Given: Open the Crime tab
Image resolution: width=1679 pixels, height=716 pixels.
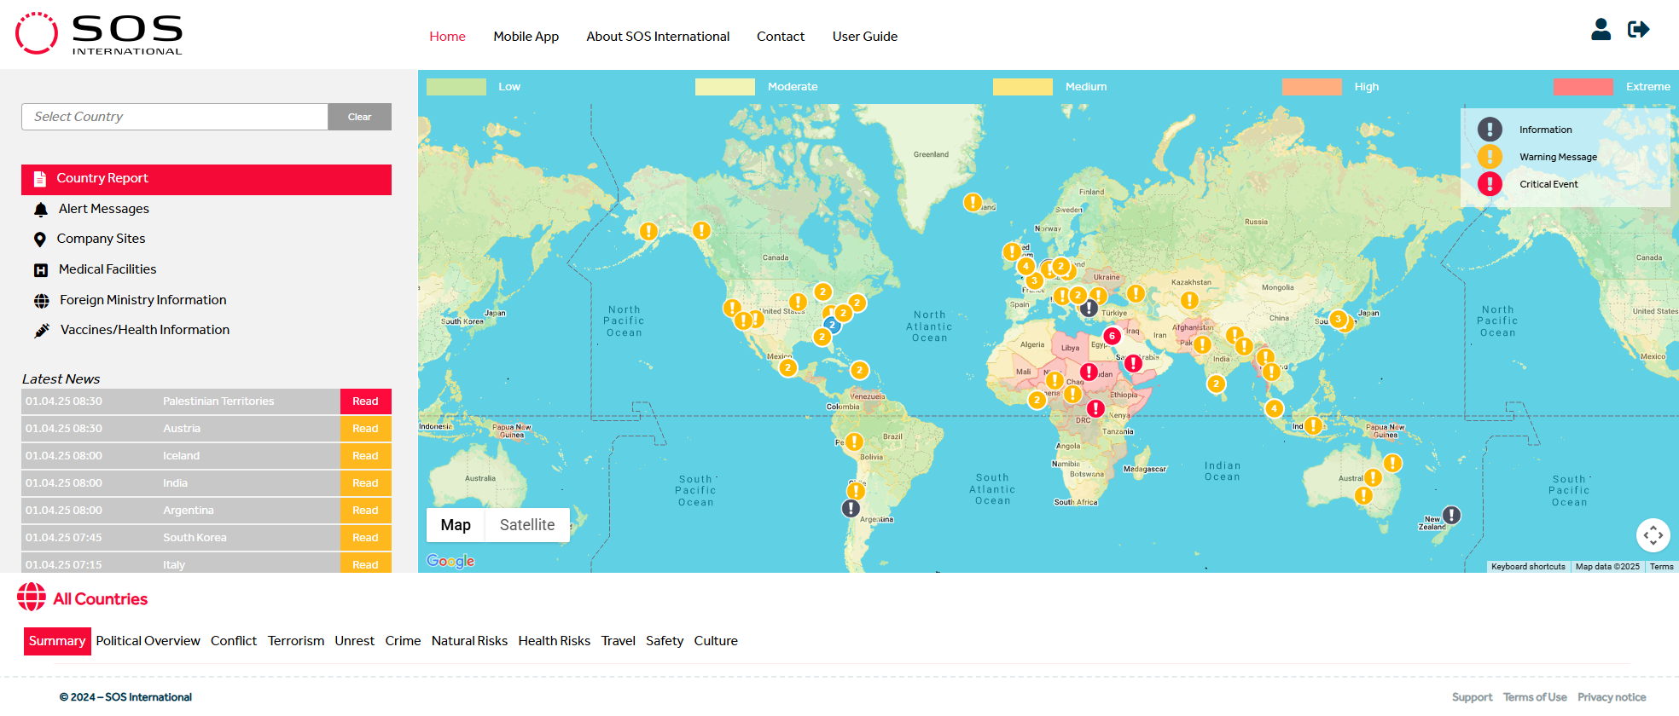Looking at the screenshot, I should tap(403, 641).
